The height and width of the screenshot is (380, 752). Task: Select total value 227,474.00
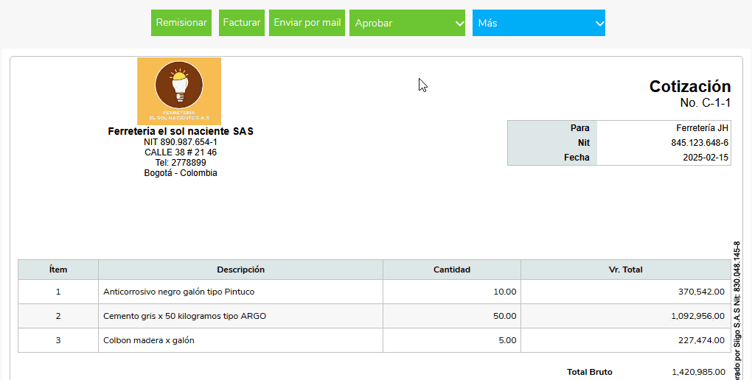point(701,340)
